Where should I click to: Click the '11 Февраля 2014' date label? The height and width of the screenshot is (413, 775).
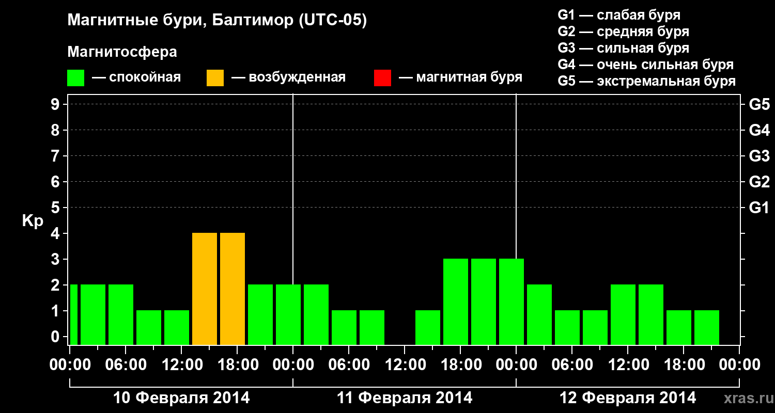405,398
